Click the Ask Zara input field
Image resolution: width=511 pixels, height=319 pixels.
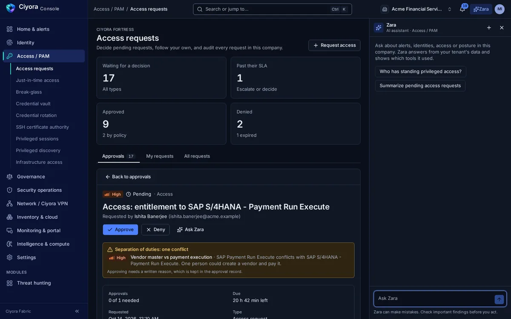click(434, 299)
